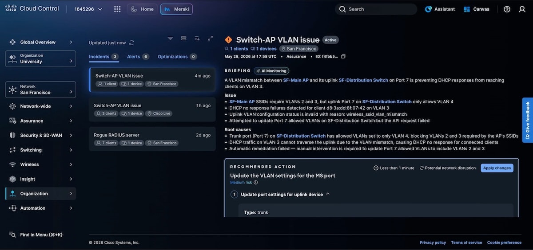
Task: Expand the Network-wide menu chevron
Action: [x=71, y=106]
